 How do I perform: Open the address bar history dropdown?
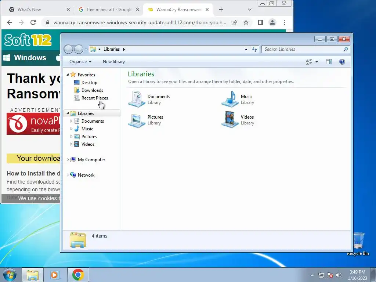(x=246, y=50)
